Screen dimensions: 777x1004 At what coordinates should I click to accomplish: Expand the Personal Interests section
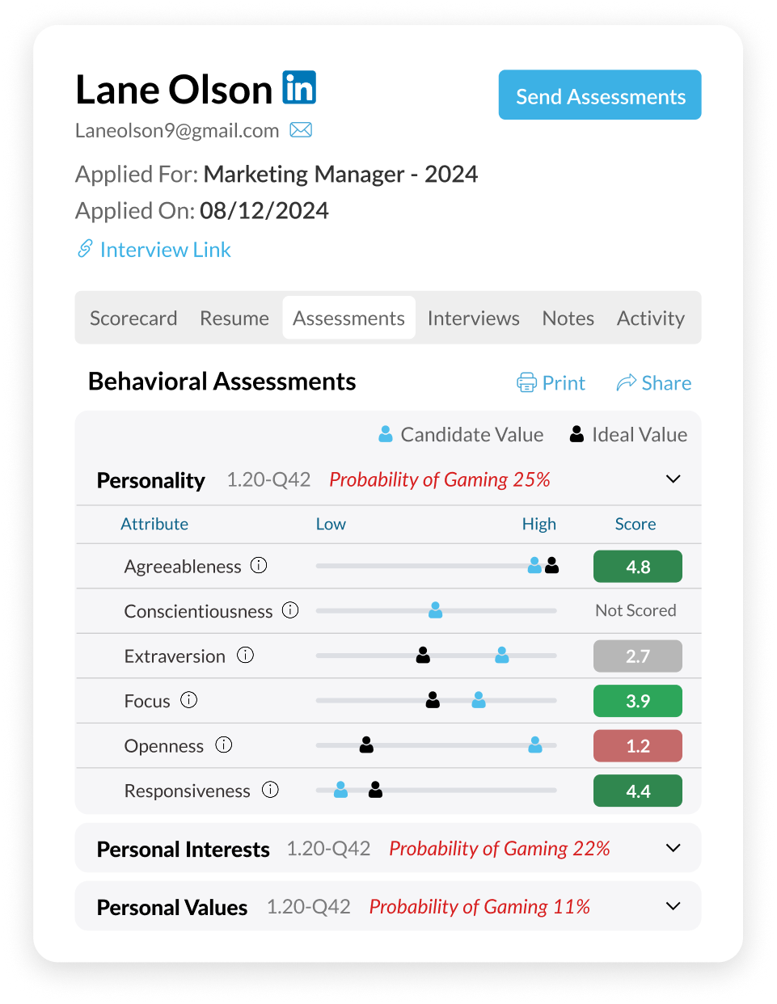click(673, 847)
